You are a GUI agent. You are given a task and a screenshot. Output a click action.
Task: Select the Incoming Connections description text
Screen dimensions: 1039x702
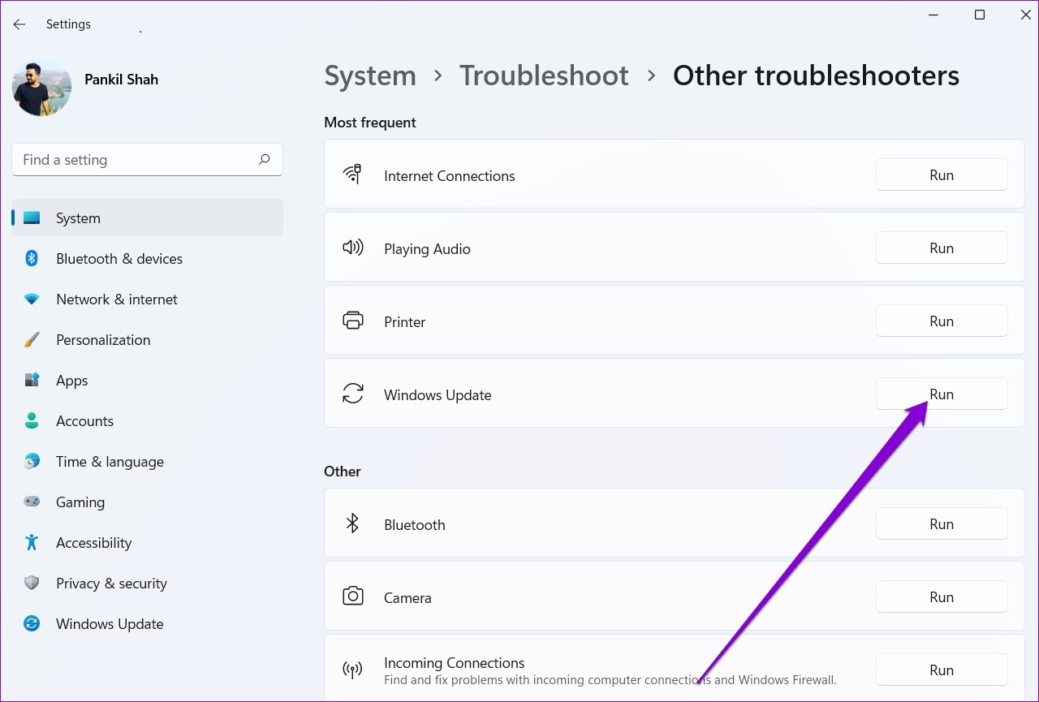coord(610,679)
